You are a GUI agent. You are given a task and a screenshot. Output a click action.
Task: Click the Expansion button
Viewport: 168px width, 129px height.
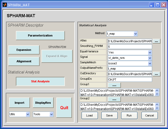(24, 50)
